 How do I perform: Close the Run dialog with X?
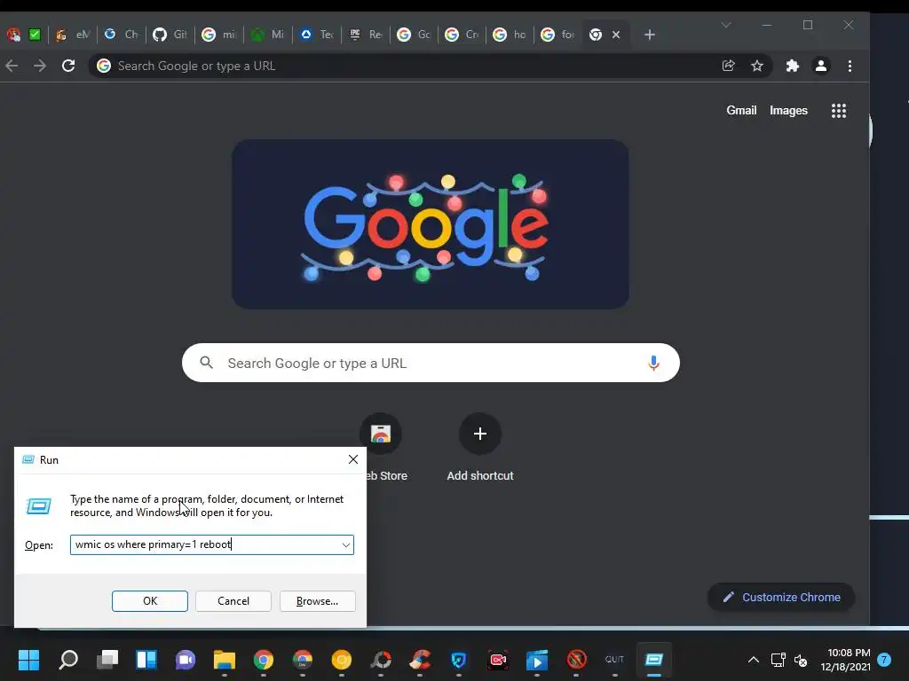tap(353, 460)
